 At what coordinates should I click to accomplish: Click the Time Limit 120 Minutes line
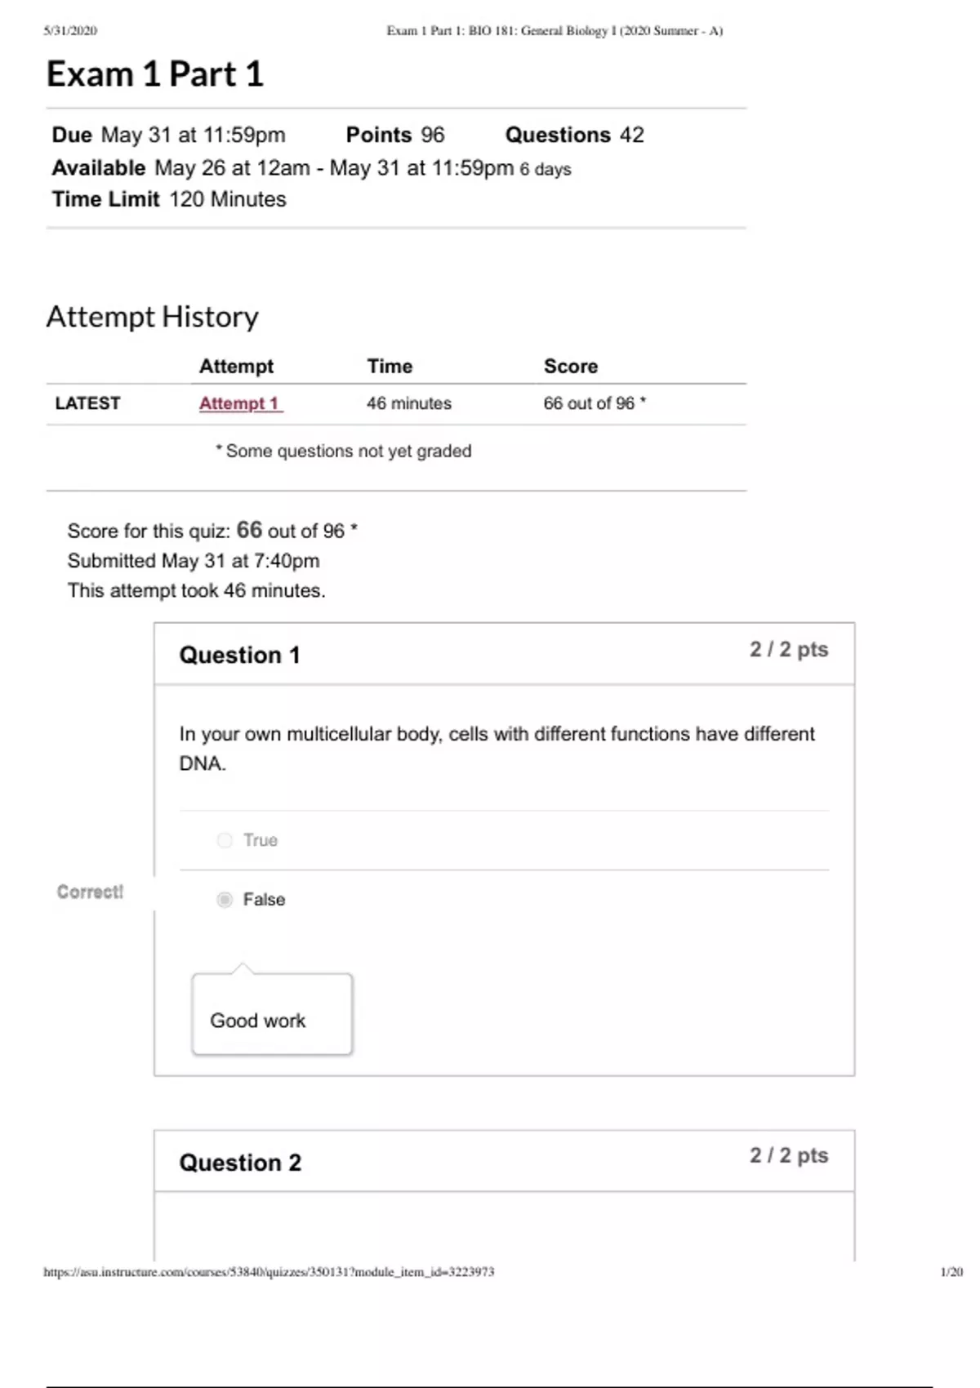point(169,199)
